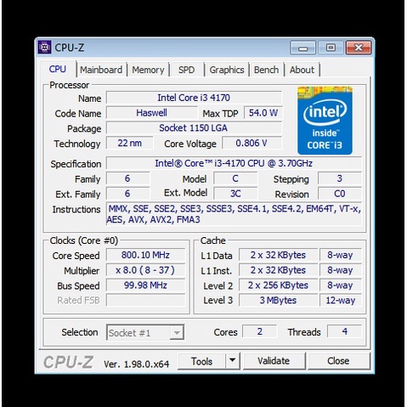Screen dimensions: 407x407
Task: Open the Memory tab
Action: pyautogui.click(x=148, y=70)
